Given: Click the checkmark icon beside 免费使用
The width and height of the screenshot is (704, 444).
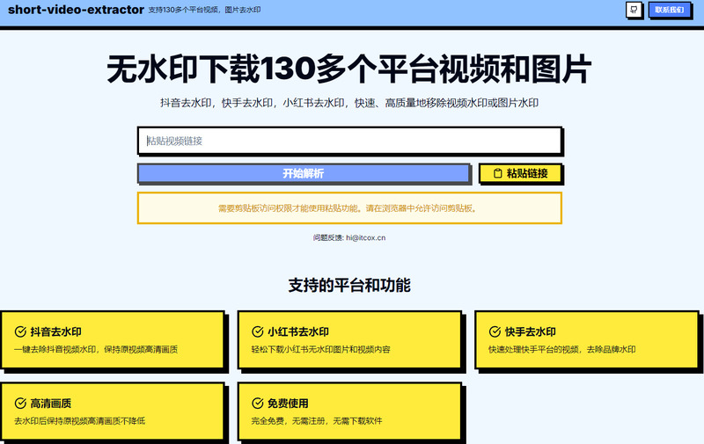Looking at the screenshot, I should pos(257,404).
